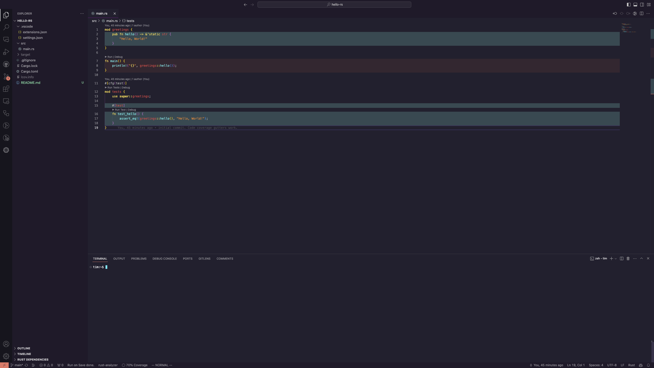Click the hello-rs command center search box
The width and height of the screenshot is (654, 368).
coord(334,5)
